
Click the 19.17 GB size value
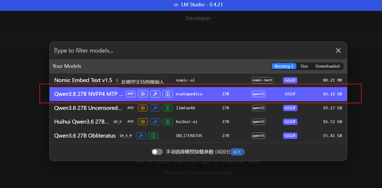[332, 108]
